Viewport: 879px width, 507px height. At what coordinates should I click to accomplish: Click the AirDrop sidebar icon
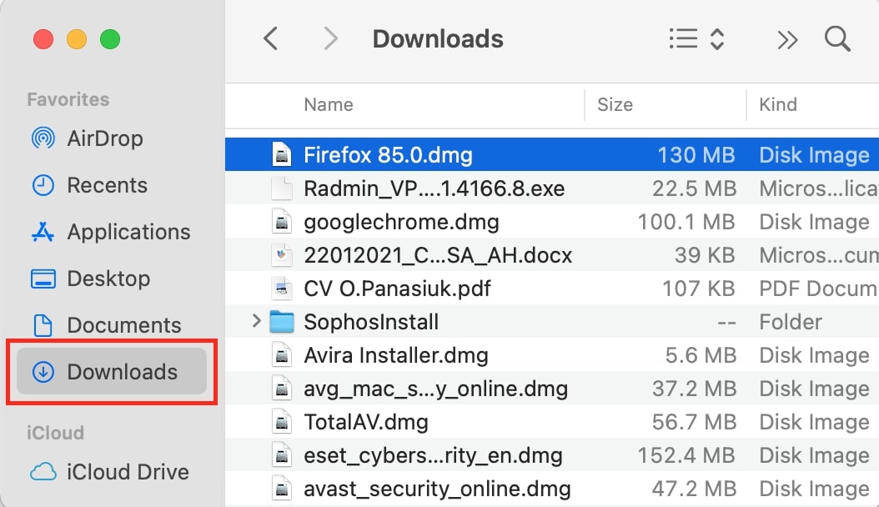tap(43, 138)
